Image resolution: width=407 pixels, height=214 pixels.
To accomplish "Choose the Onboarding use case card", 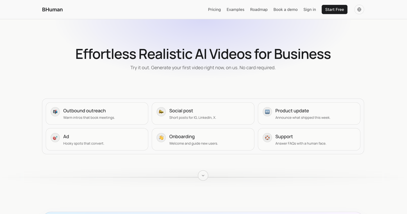I will pyautogui.click(x=203, y=139).
